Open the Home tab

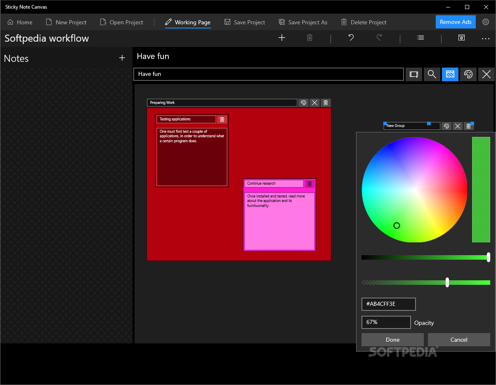(20, 22)
